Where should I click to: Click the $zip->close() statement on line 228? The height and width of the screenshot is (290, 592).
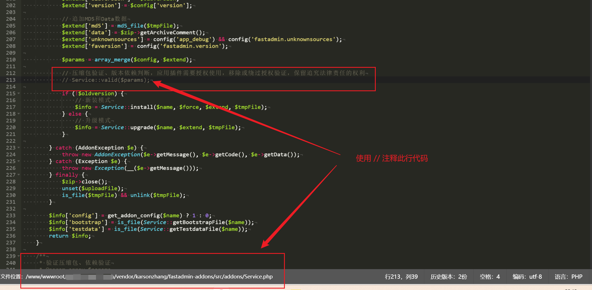pos(85,182)
